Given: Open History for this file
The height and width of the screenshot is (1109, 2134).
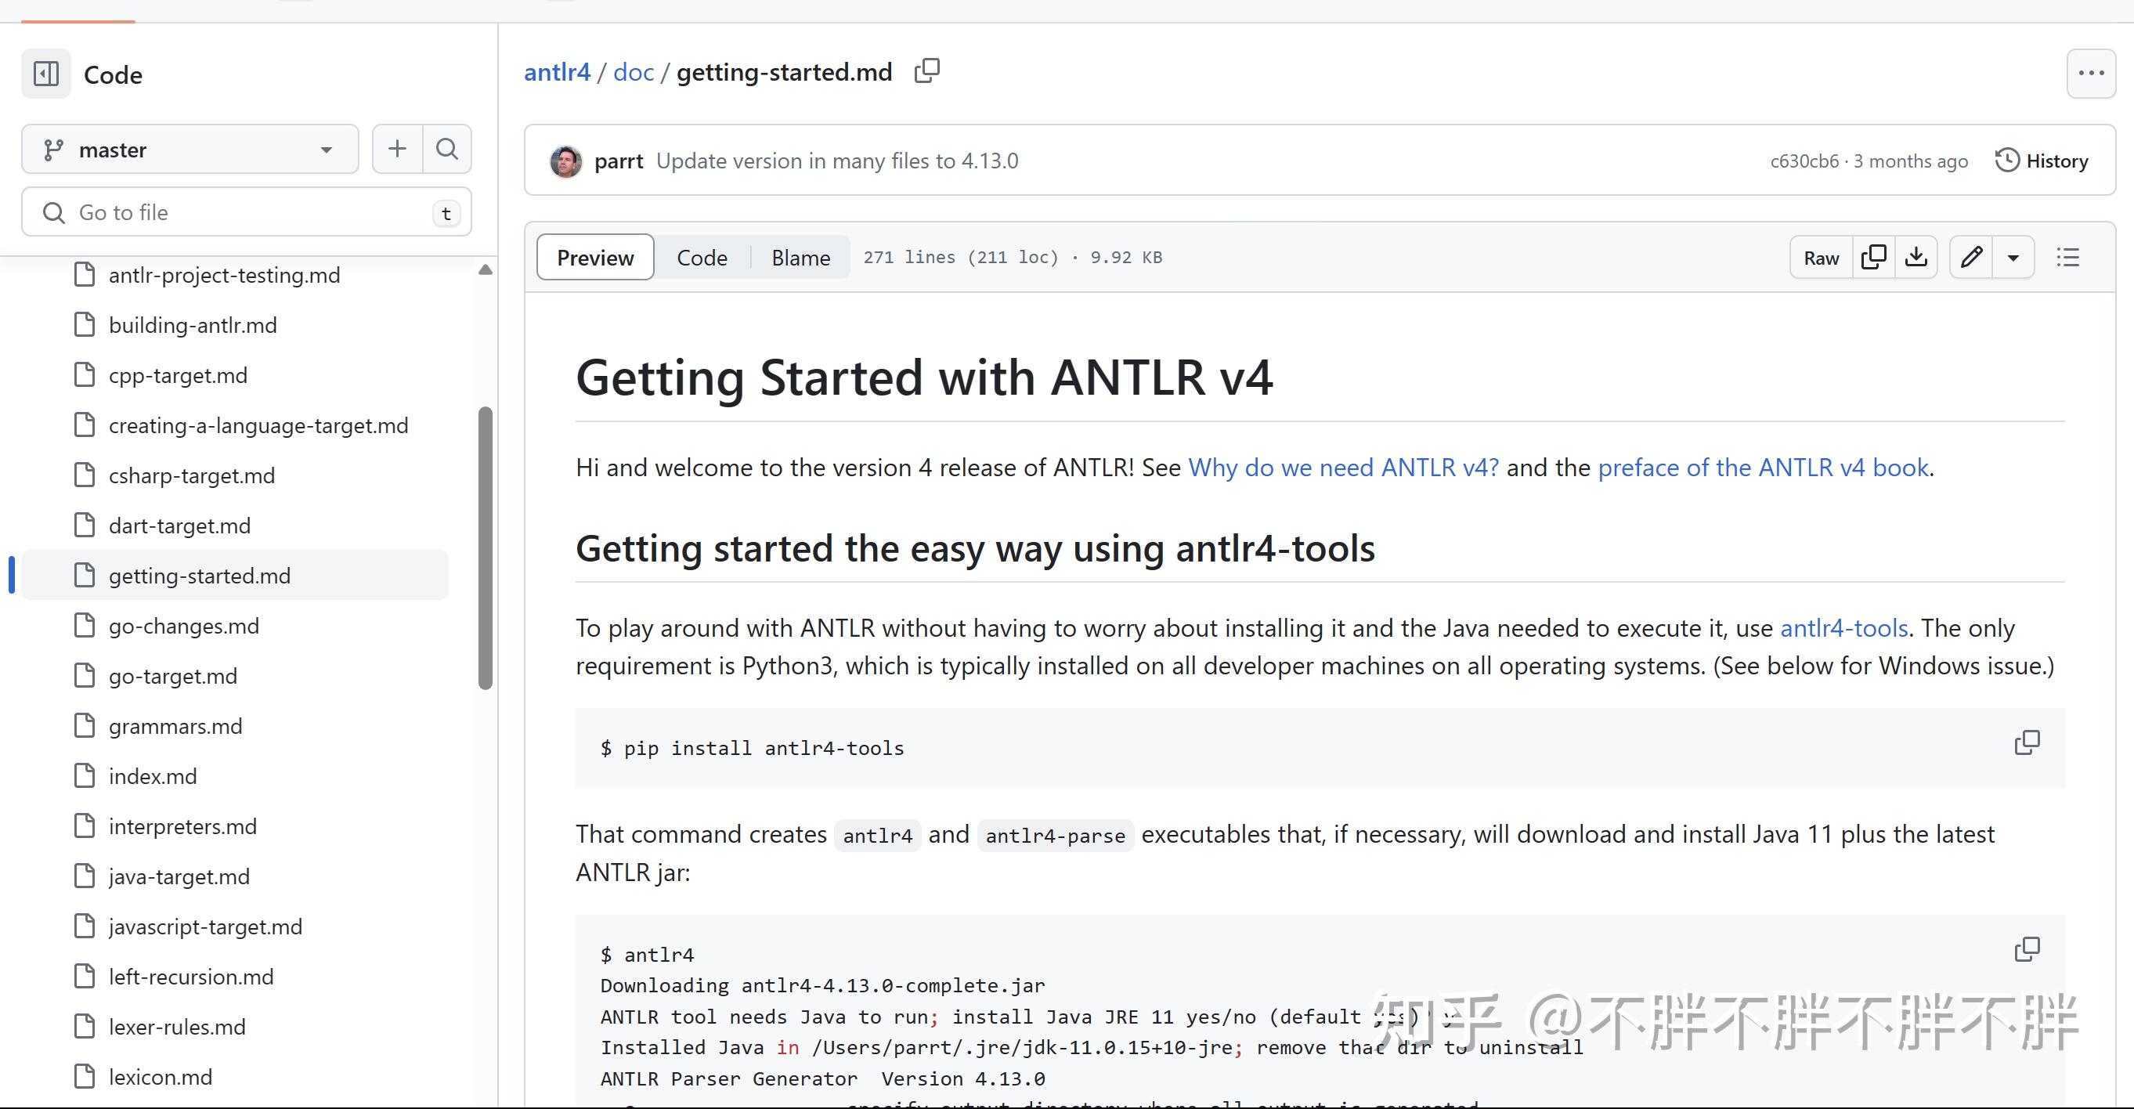Looking at the screenshot, I should 2042,161.
